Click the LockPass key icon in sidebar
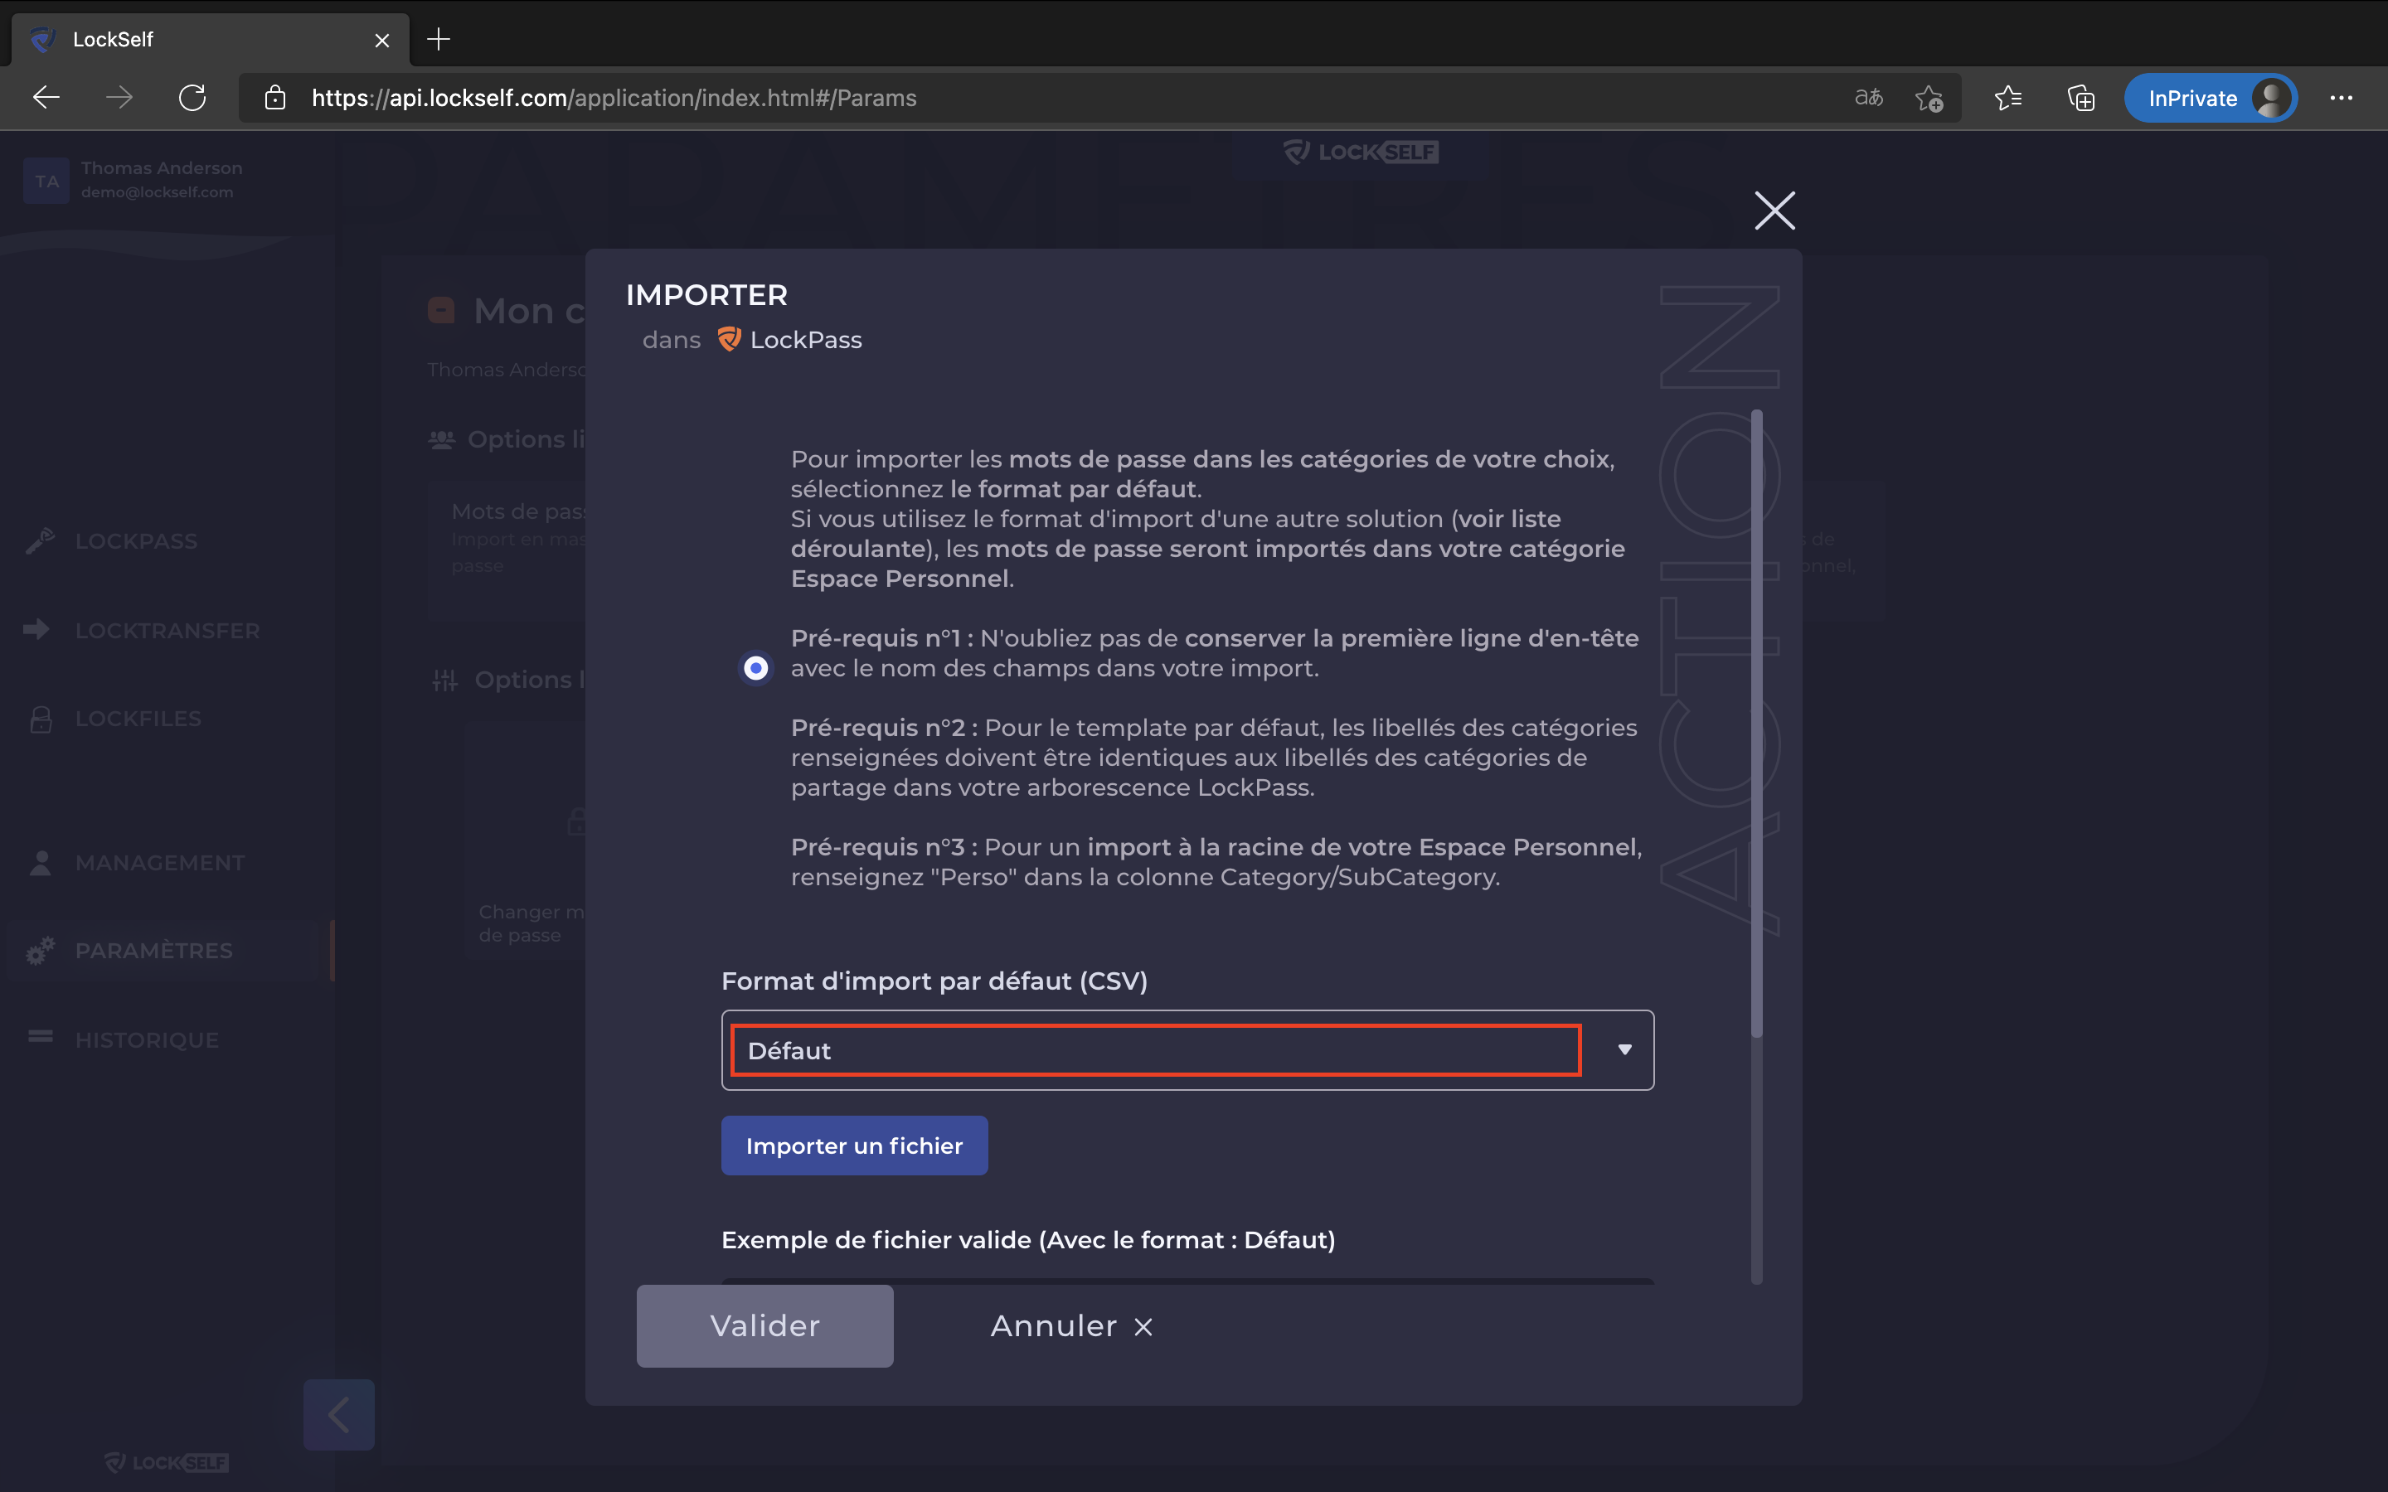The height and width of the screenshot is (1492, 2388). (x=41, y=540)
